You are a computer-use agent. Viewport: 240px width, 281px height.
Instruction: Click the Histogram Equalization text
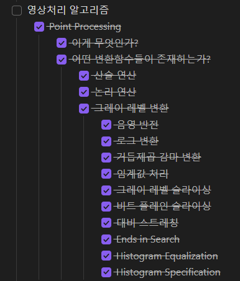tap(167, 256)
